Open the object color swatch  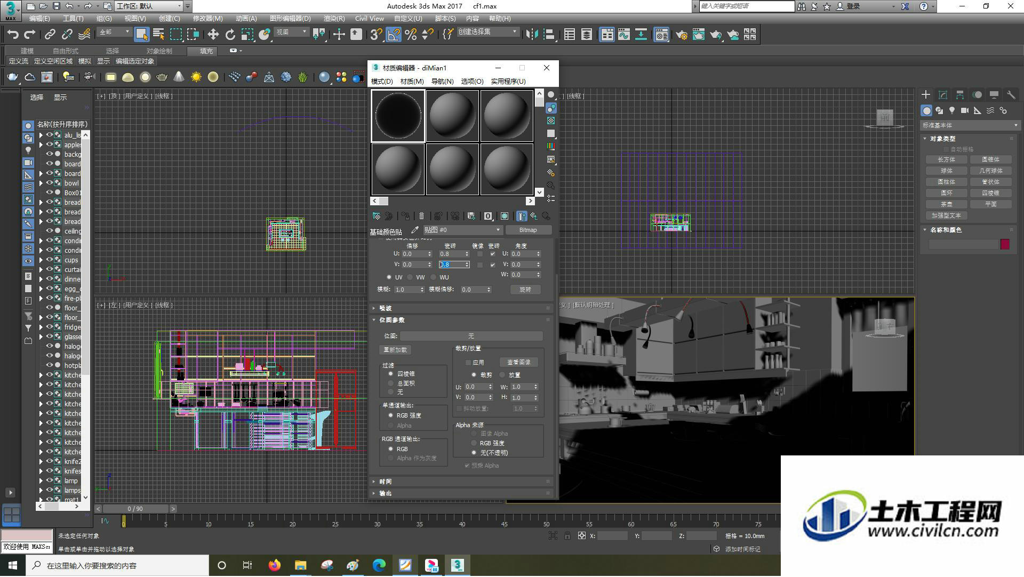click(1005, 244)
